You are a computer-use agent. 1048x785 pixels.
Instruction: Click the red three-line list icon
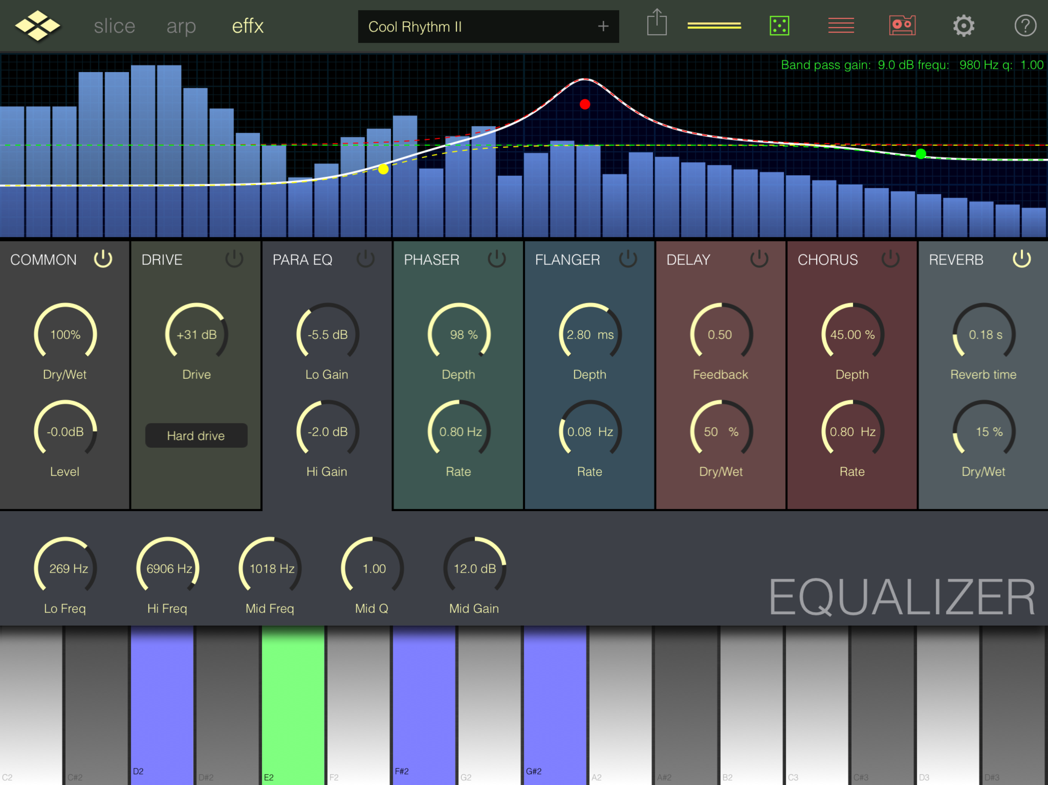[x=841, y=26]
